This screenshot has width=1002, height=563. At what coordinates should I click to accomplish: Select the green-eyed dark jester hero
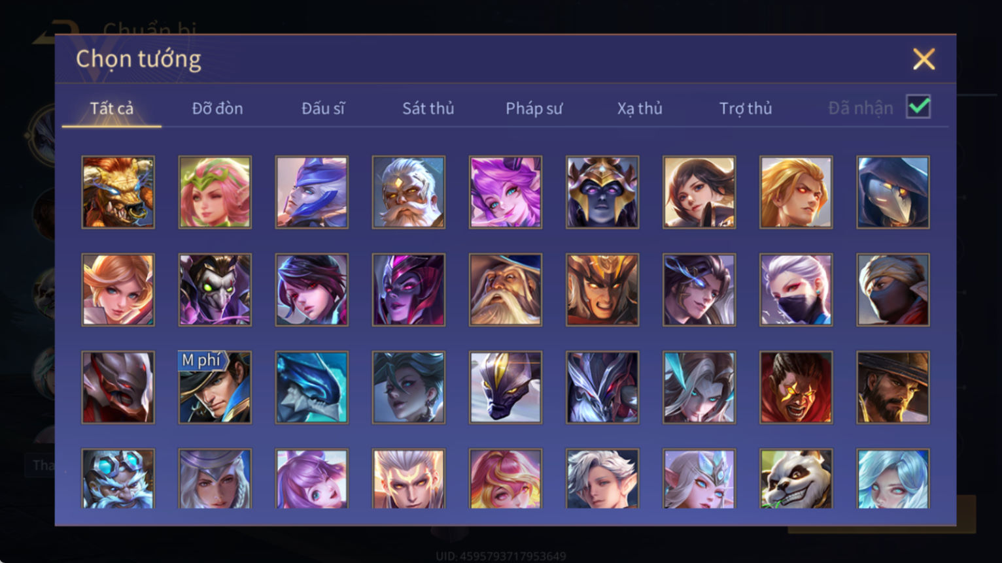(x=215, y=290)
